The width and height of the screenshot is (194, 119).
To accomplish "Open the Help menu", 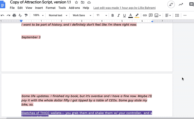I will 86,8.
